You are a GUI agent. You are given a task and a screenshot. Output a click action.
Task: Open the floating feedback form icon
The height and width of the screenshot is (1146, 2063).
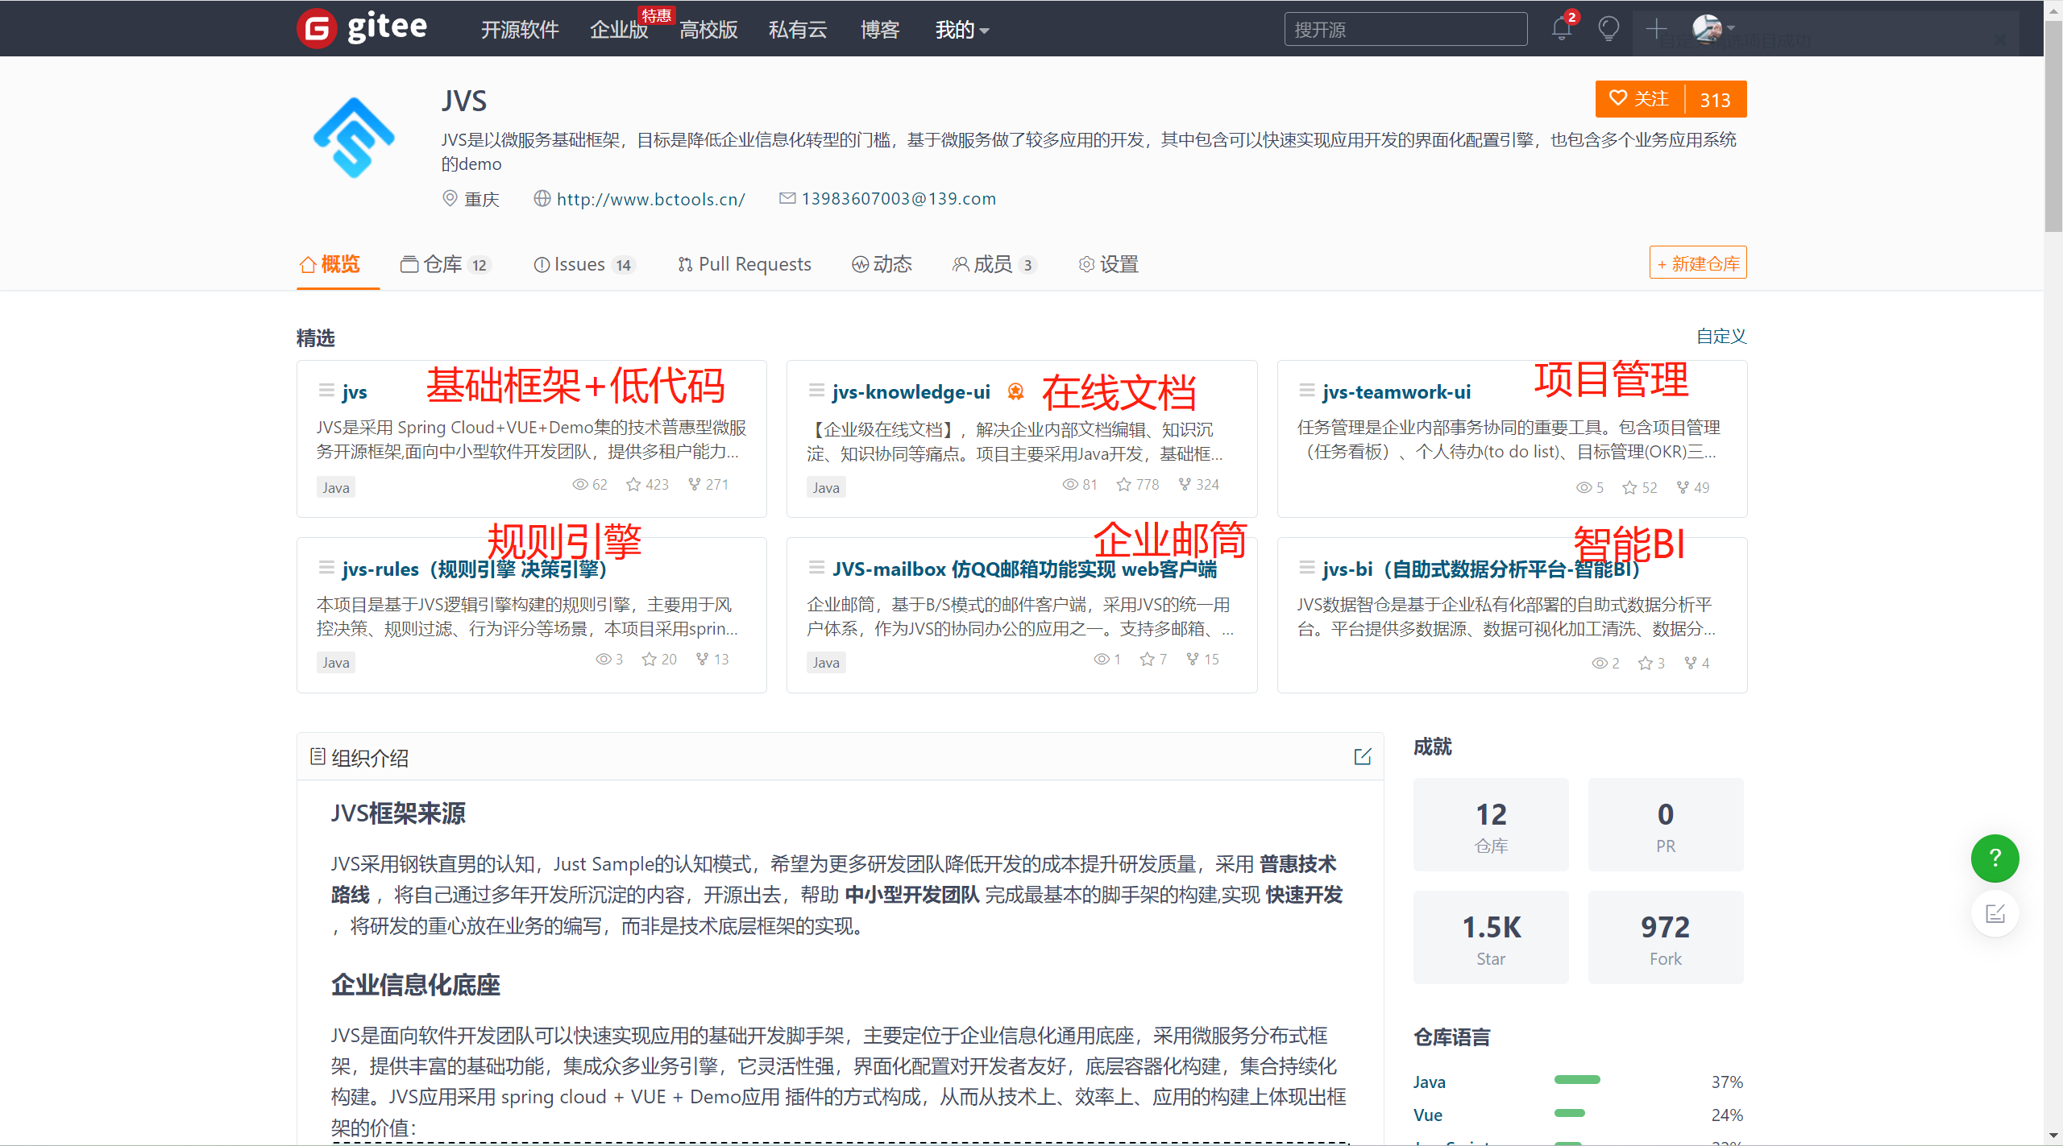pyautogui.click(x=1995, y=914)
